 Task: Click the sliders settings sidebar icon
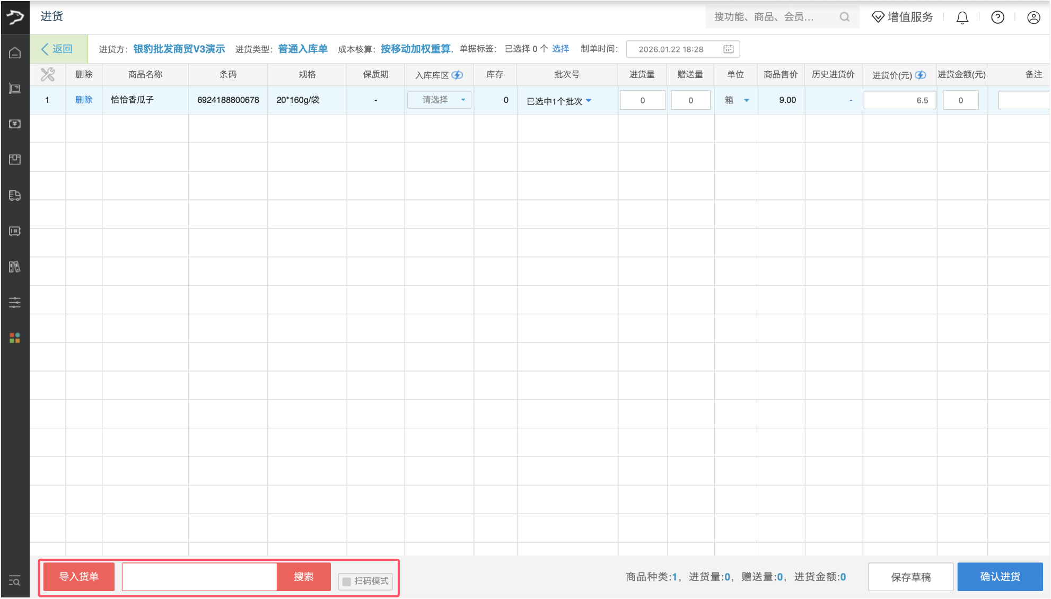click(x=15, y=303)
